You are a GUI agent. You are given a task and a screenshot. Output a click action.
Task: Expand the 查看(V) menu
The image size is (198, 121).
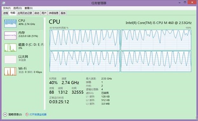point(29,8)
